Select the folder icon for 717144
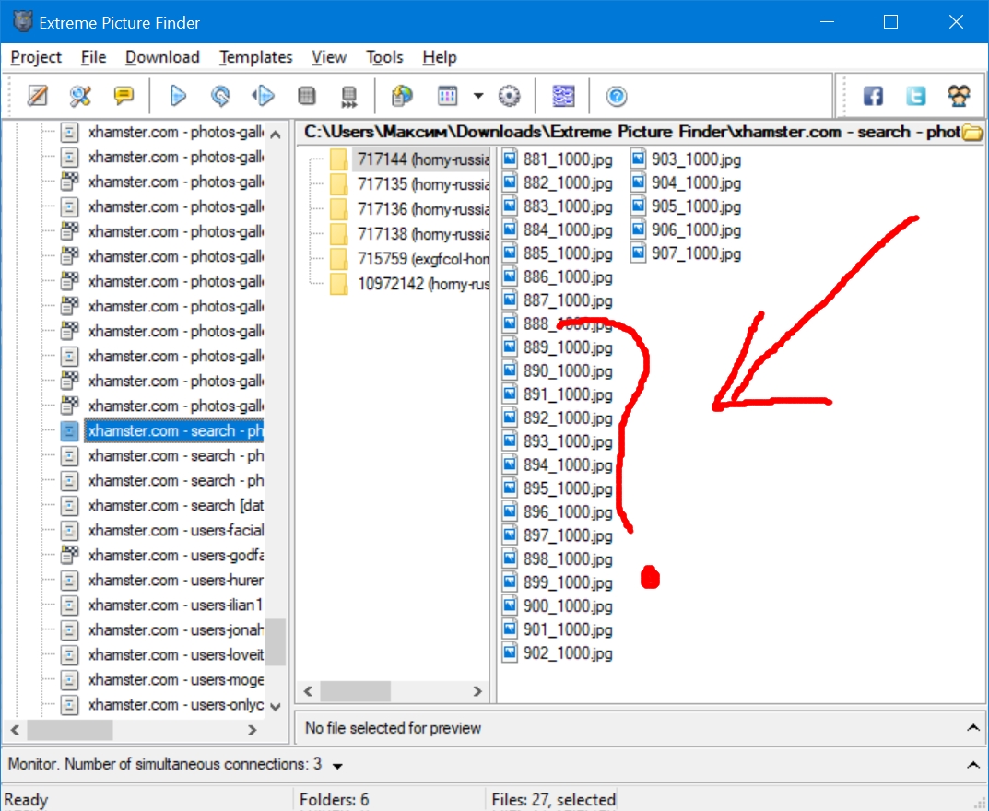 click(338, 159)
